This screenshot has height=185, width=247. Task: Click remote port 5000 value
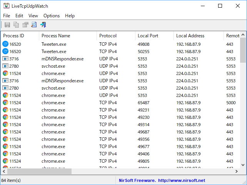coord(231,103)
